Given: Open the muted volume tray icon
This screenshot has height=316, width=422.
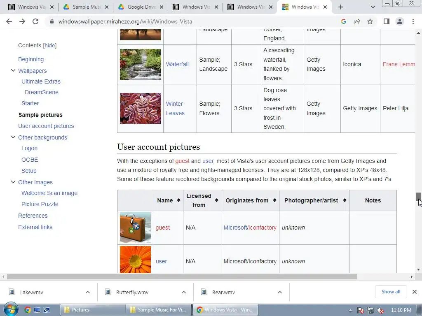Looking at the screenshot, I should point(380,310).
